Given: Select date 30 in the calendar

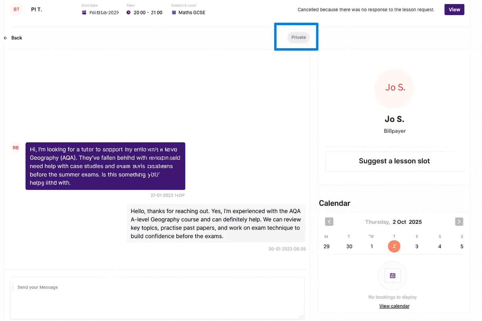Looking at the screenshot, I should [349, 246].
